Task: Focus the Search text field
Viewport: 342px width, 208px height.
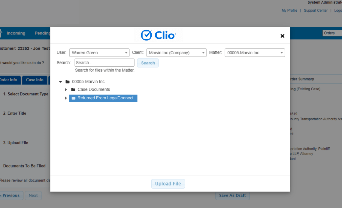Action: [x=104, y=62]
